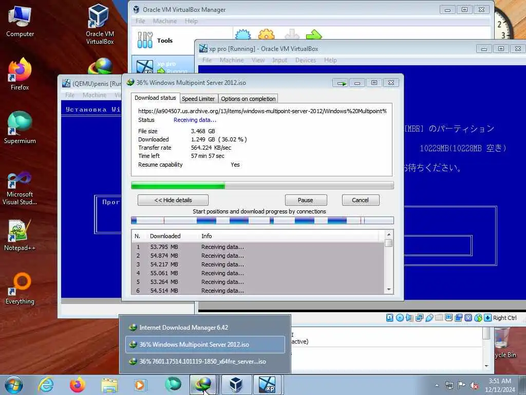Select the xp pro VM entry in VirtualBox Manager
Viewport: 526px width, 395px height.
coord(163,65)
